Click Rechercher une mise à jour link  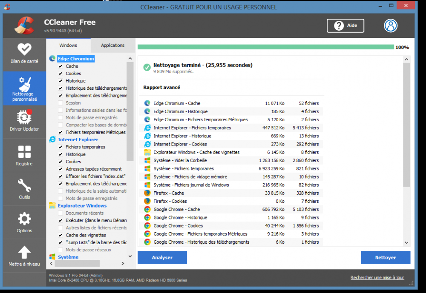pyautogui.click(x=377, y=278)
